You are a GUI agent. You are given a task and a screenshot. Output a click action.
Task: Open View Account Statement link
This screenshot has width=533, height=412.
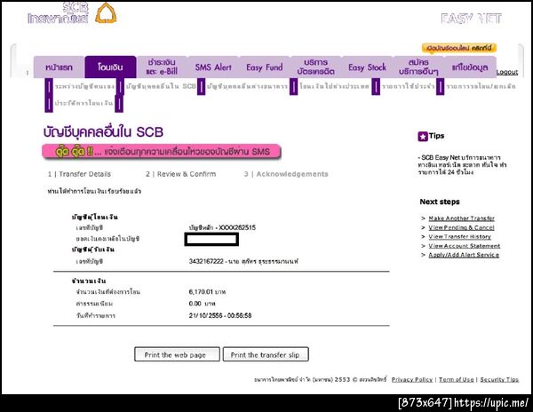click(464, 246)
